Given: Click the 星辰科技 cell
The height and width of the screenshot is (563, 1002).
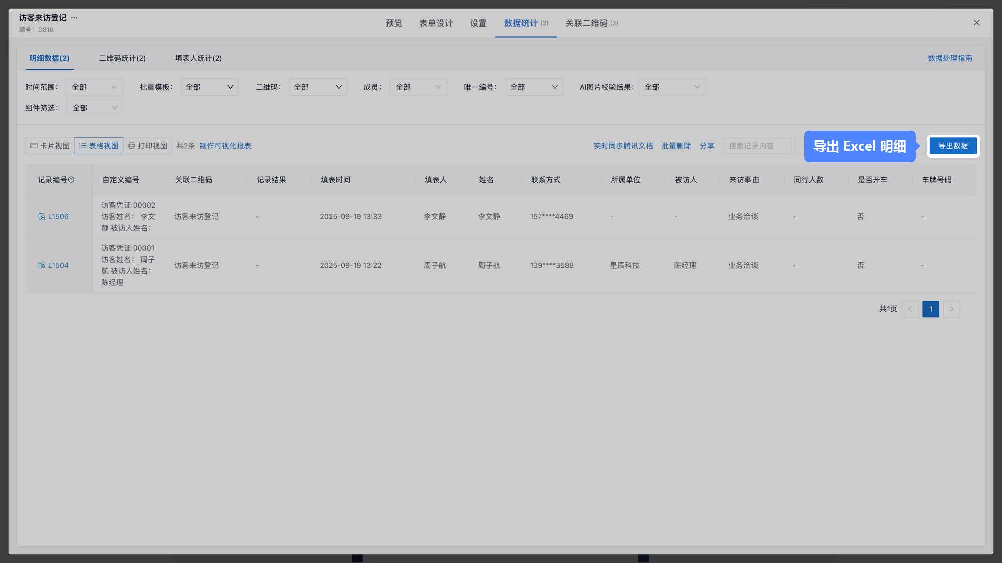Looking at the screenshot, I should point(625,265).
